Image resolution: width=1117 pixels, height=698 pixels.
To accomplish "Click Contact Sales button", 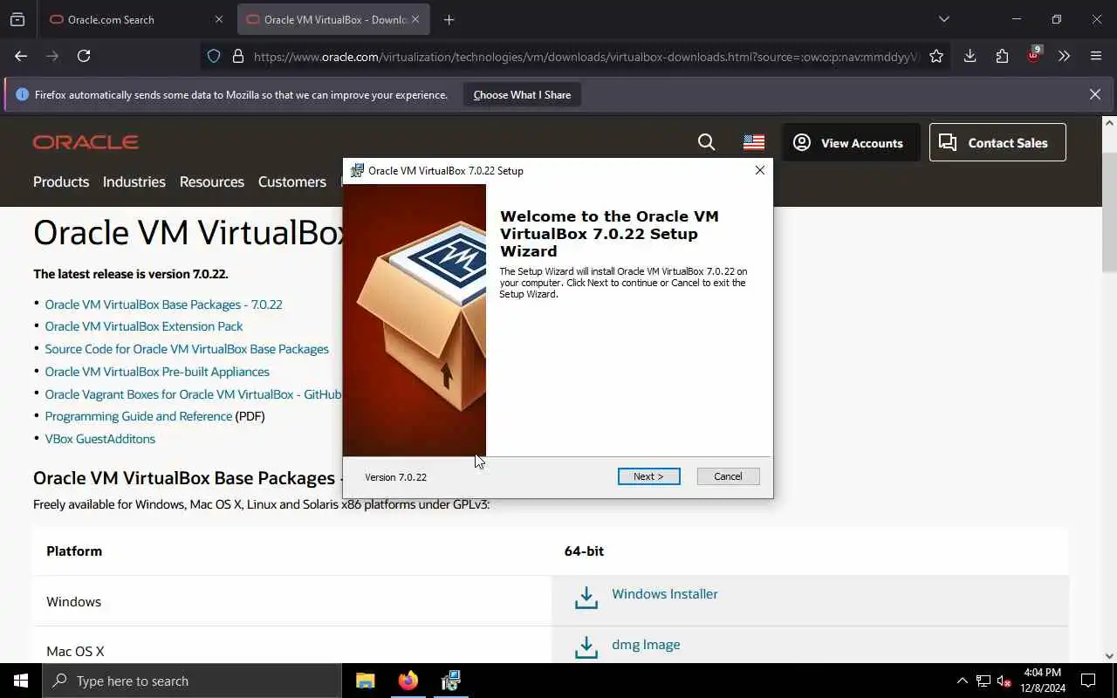I will click(997, 142).
